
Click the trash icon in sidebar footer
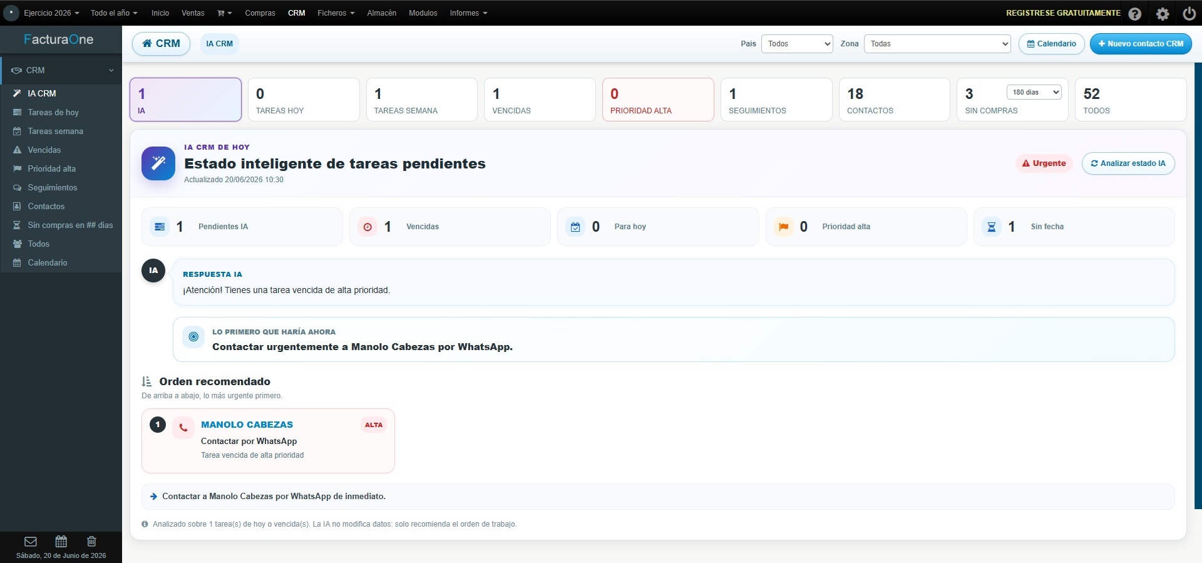pos(91,541)
